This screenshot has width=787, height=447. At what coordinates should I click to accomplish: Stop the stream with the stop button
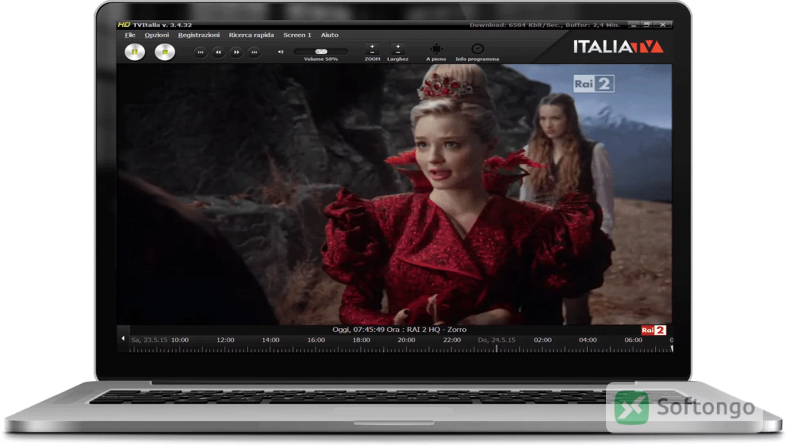(x=165, y=52)
